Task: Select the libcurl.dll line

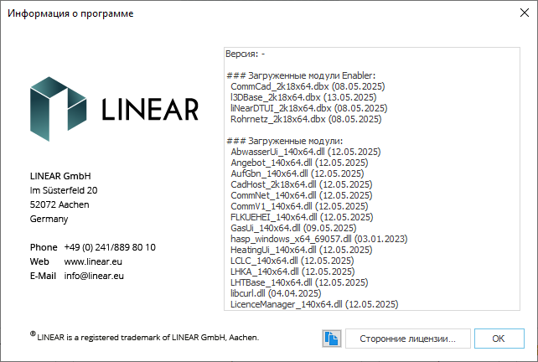Action: (x=276, y=293)
